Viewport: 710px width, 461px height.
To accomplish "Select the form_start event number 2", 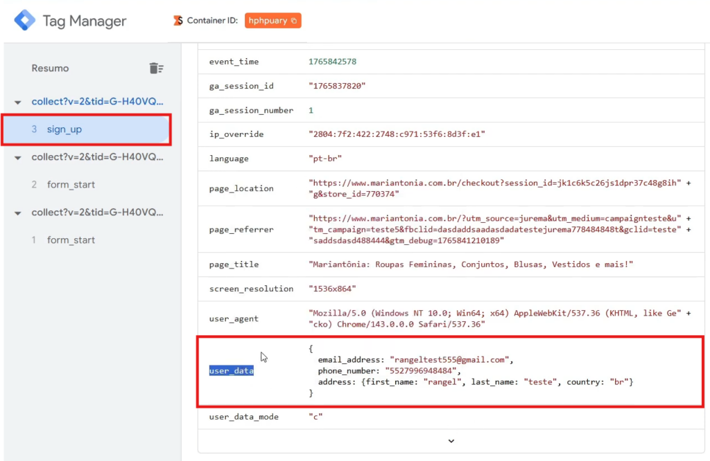I will pyautogui.click(x=71, y=185).
